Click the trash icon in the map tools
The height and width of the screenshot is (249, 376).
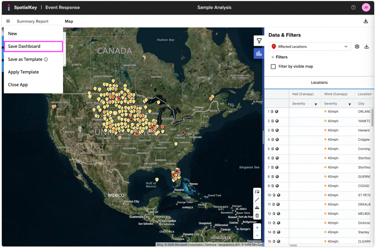pyautogui.click(x=257, y=215)
